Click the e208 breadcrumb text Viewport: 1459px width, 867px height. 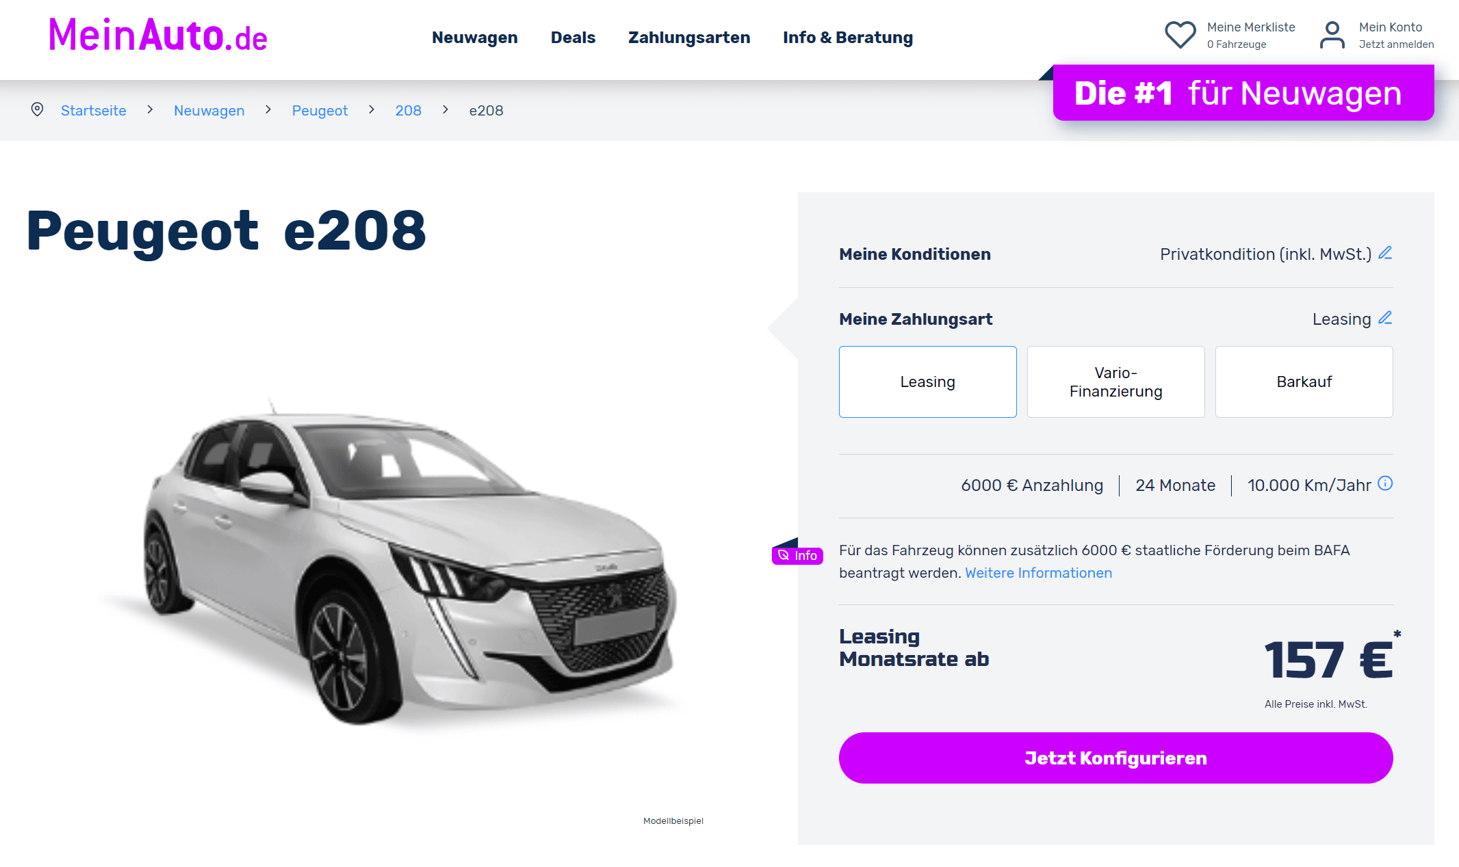pyautogui.click(x=486, y=111)
